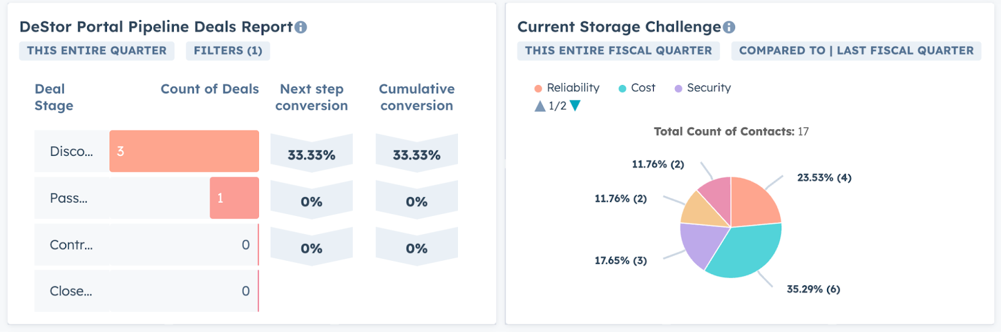
Task: Open THIS ENTIRE FISCAL QUARTER filter
Action: [618, 51]
